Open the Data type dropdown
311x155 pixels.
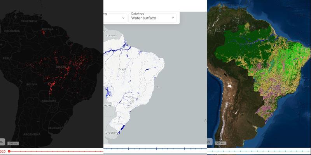tap(152, 18)
